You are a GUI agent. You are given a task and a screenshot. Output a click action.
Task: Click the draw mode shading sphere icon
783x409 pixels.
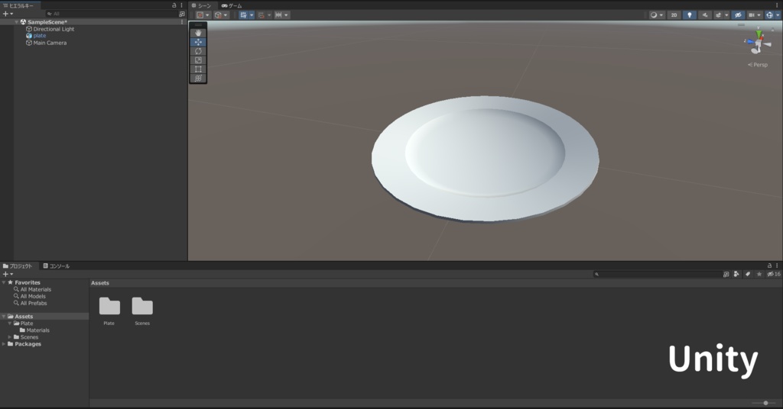(x=653, y=15)
